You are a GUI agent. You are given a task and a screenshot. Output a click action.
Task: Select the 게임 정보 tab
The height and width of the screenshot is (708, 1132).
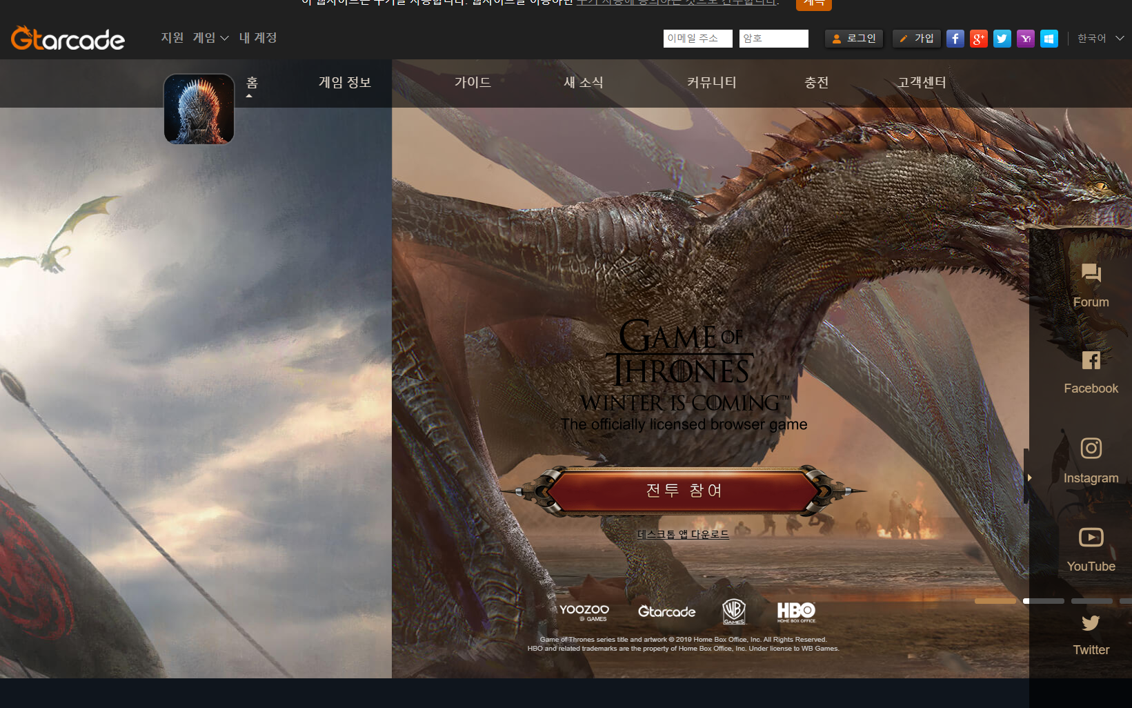pos(345,83)
